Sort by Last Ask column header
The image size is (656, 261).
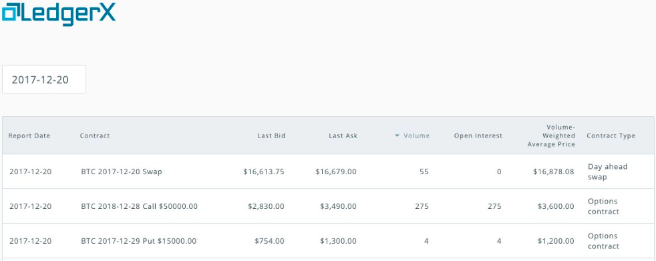[x=343, y=136]
